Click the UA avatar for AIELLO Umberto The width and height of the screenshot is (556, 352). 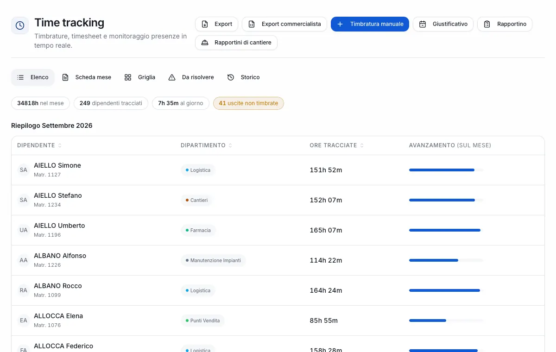tap(24, 230)
